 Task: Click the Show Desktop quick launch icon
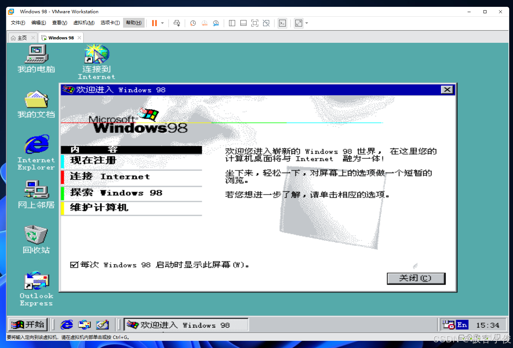pos(102,325)
